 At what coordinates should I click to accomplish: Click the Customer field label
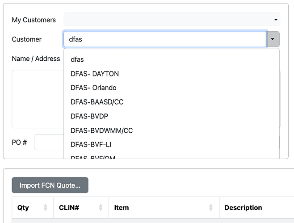pos(26,39)
